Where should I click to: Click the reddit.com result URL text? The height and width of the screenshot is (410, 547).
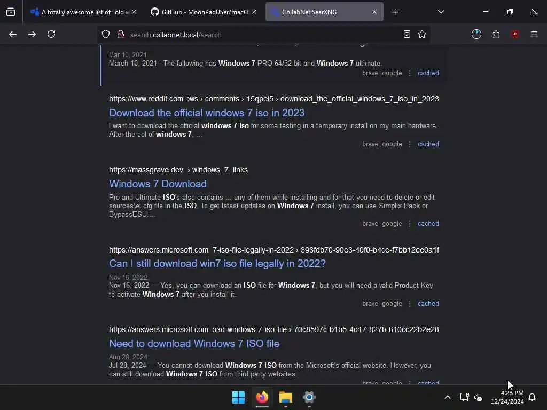click(x=274, y=99)
